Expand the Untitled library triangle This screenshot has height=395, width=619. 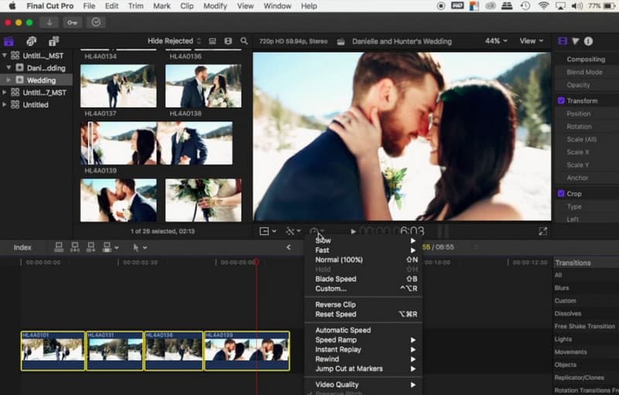tap(5, 105)
